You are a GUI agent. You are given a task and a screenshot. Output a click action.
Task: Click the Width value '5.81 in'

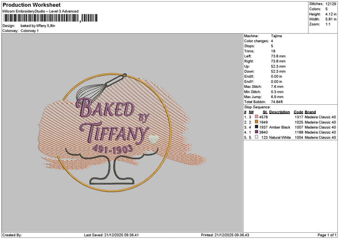click(331, 19)
